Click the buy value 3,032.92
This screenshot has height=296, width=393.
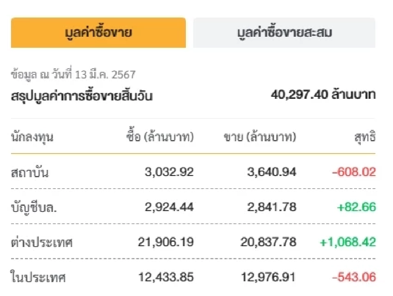pyautogui.click(x=169, y=172)
